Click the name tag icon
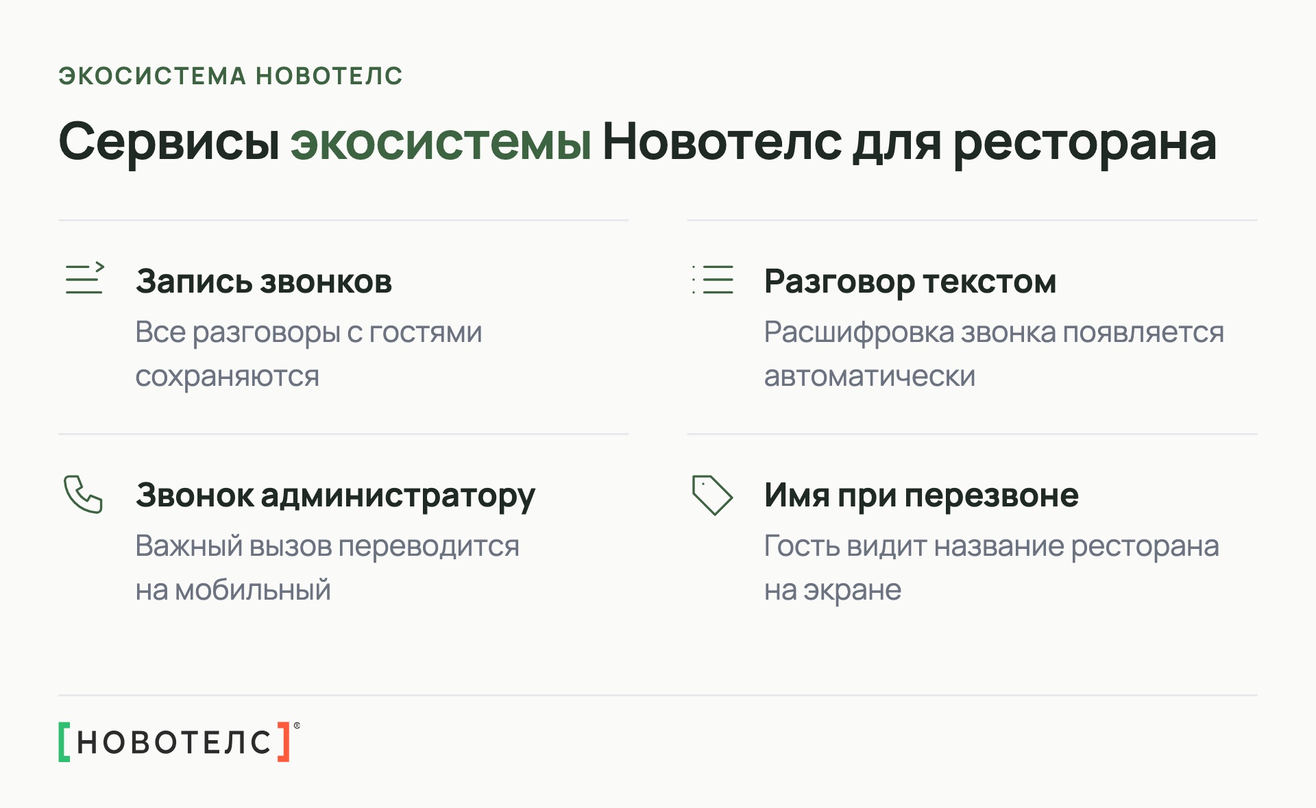This screenshot has height=808, width=1316. (712, 495)
